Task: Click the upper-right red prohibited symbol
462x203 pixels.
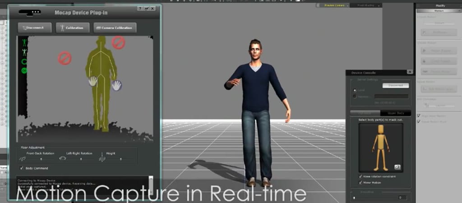Action: tap(118, 43)
